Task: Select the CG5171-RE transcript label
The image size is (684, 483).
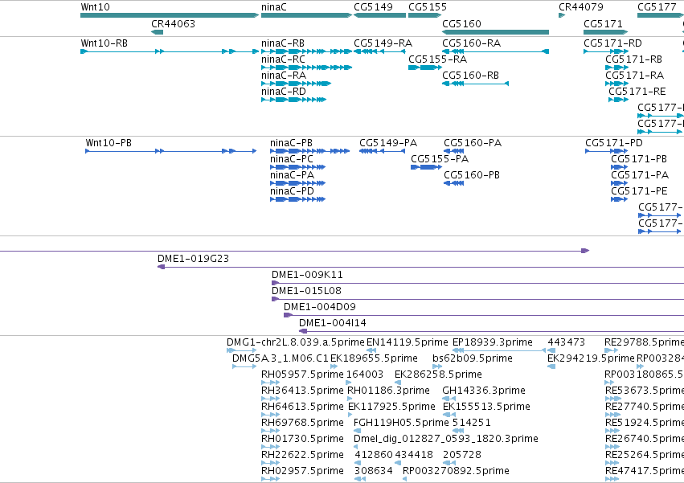Action: (x=637, y=92)
